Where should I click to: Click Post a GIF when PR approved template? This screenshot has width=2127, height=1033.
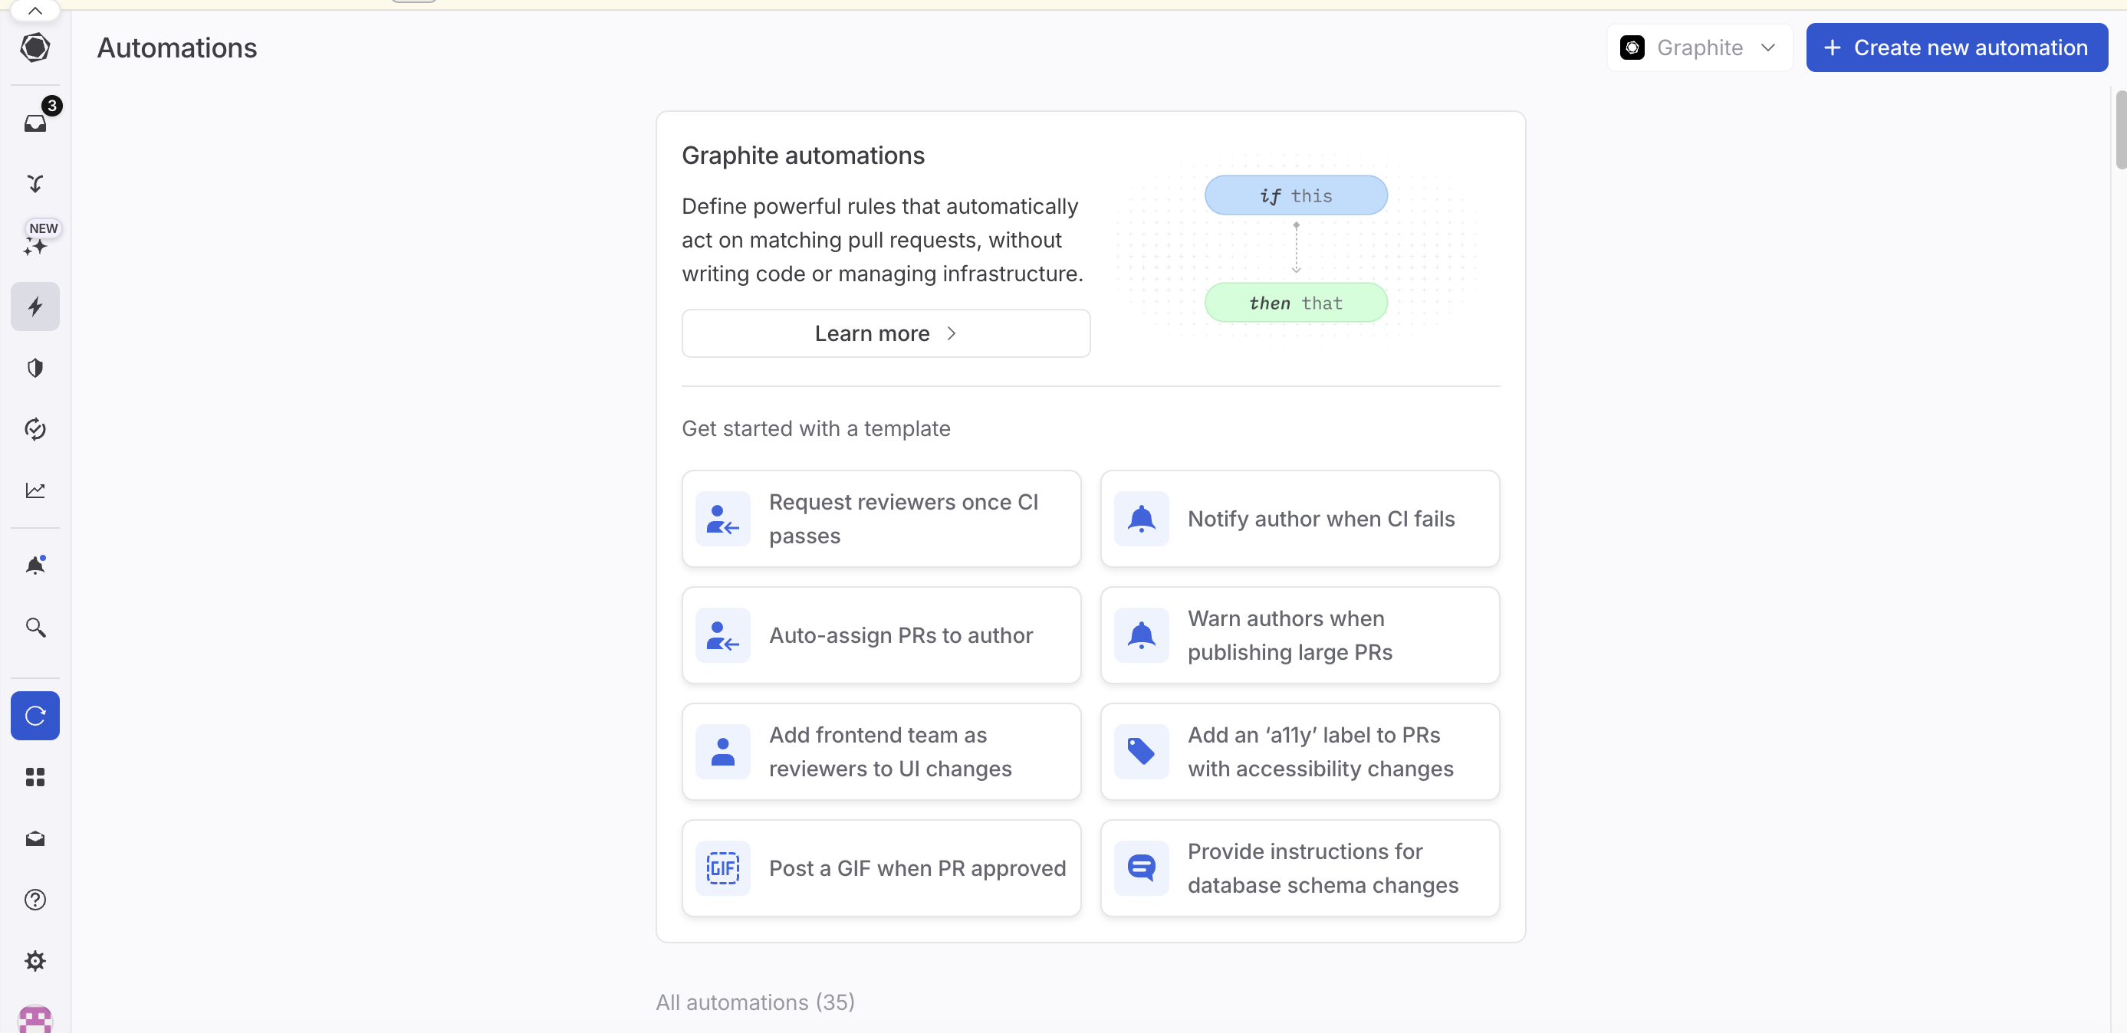click(880, 867)
